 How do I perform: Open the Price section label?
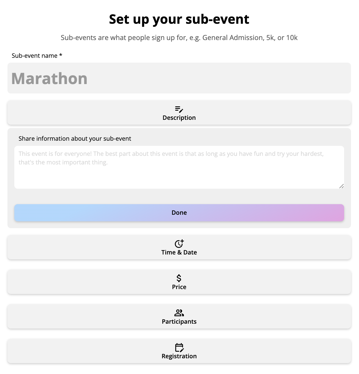point(179,287)
